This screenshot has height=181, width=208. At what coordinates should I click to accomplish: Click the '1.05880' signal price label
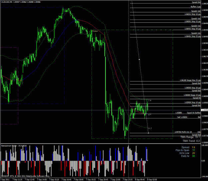pyautogui.click(x=179, y=113)
